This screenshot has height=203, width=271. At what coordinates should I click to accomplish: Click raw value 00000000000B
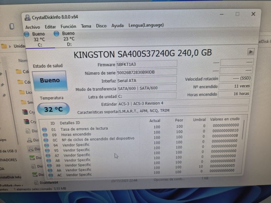tap(225, 136)
